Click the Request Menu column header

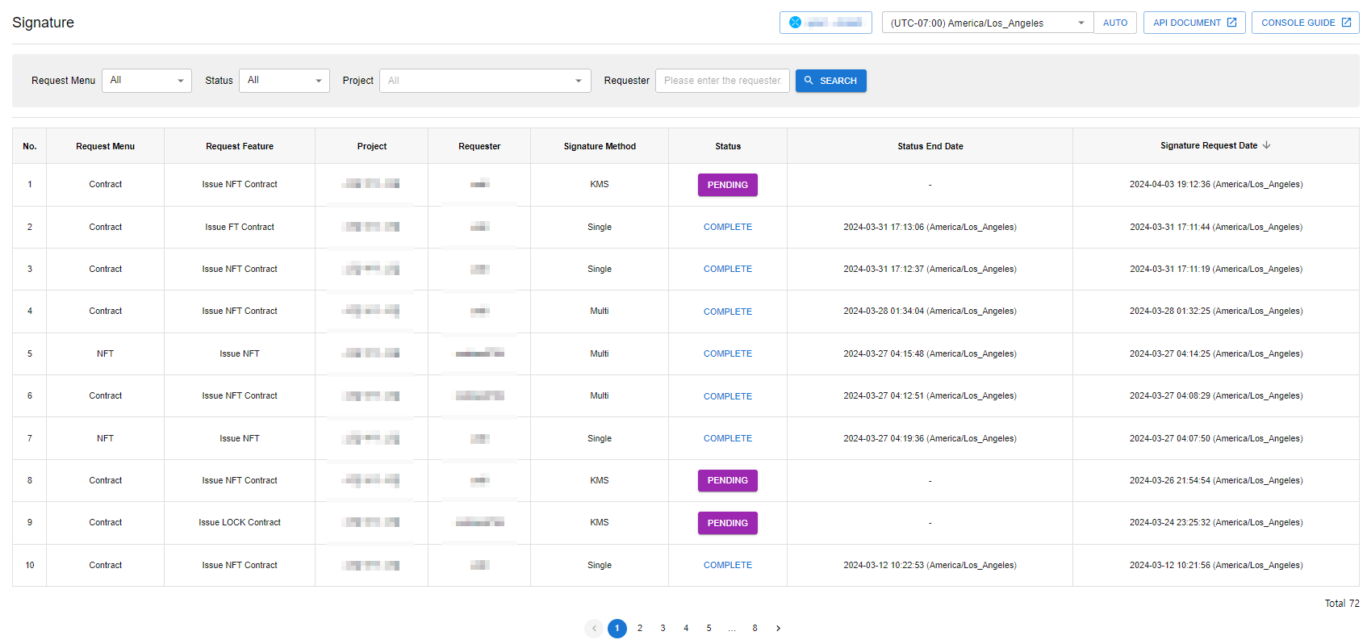coord(106,146)
